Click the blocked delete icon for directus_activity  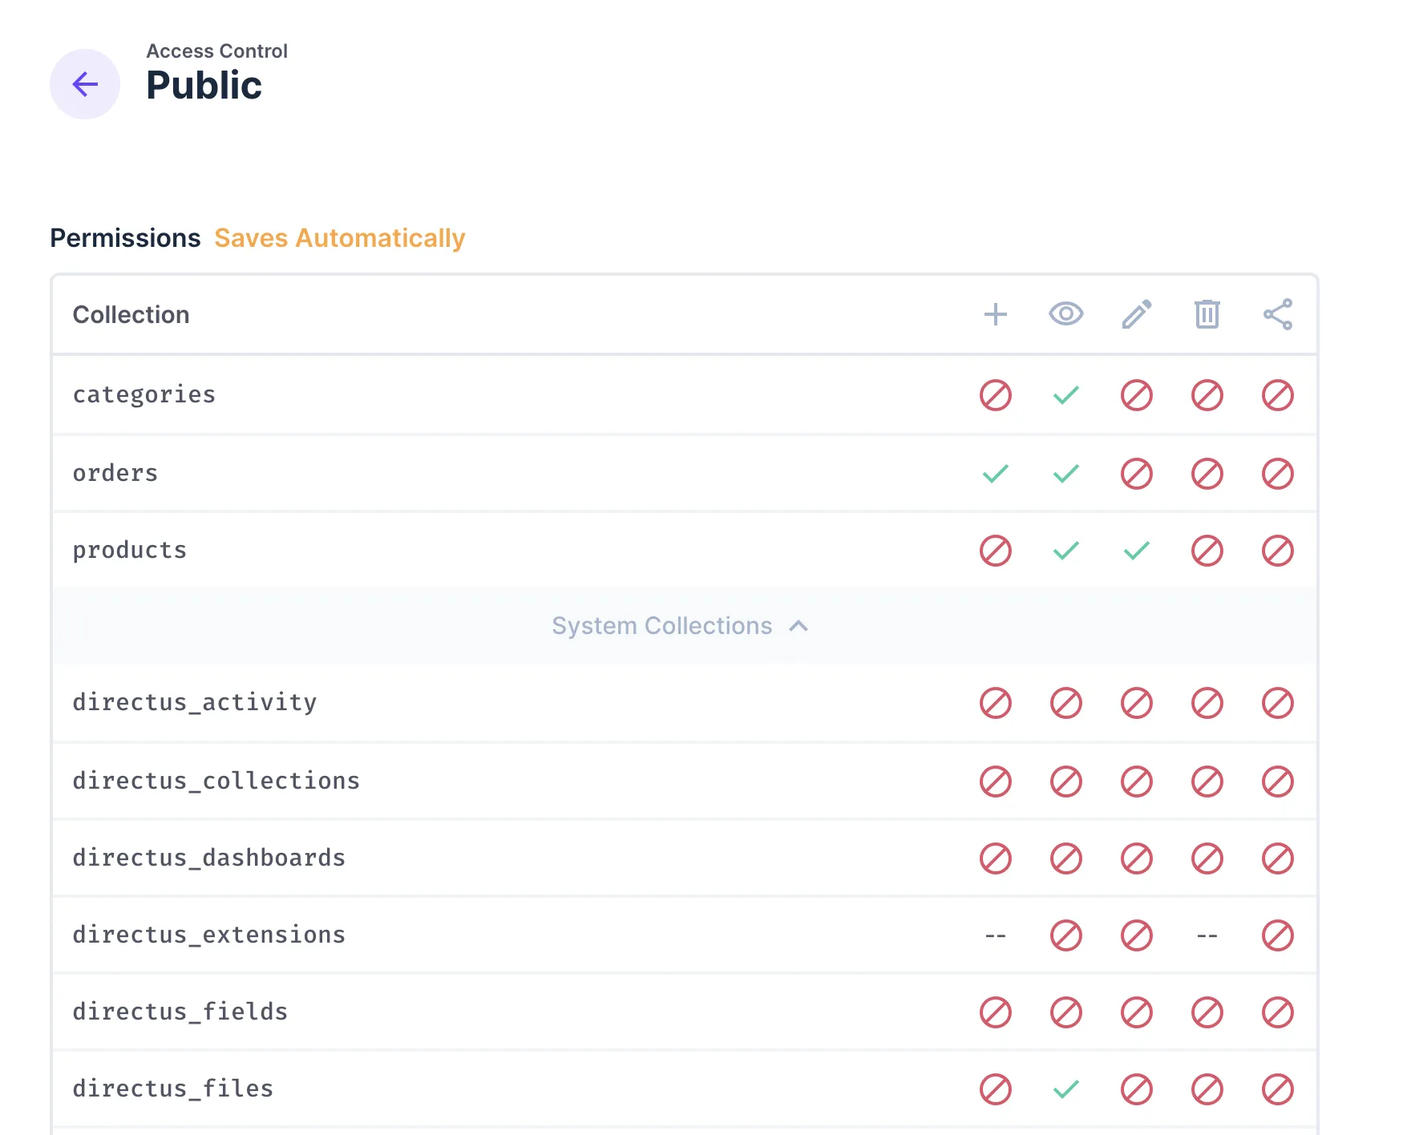[1207, 704]
